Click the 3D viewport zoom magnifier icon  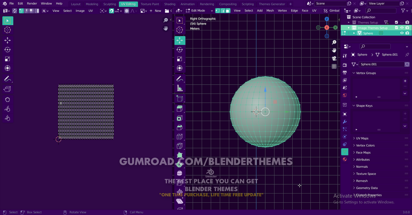(334, 42)
